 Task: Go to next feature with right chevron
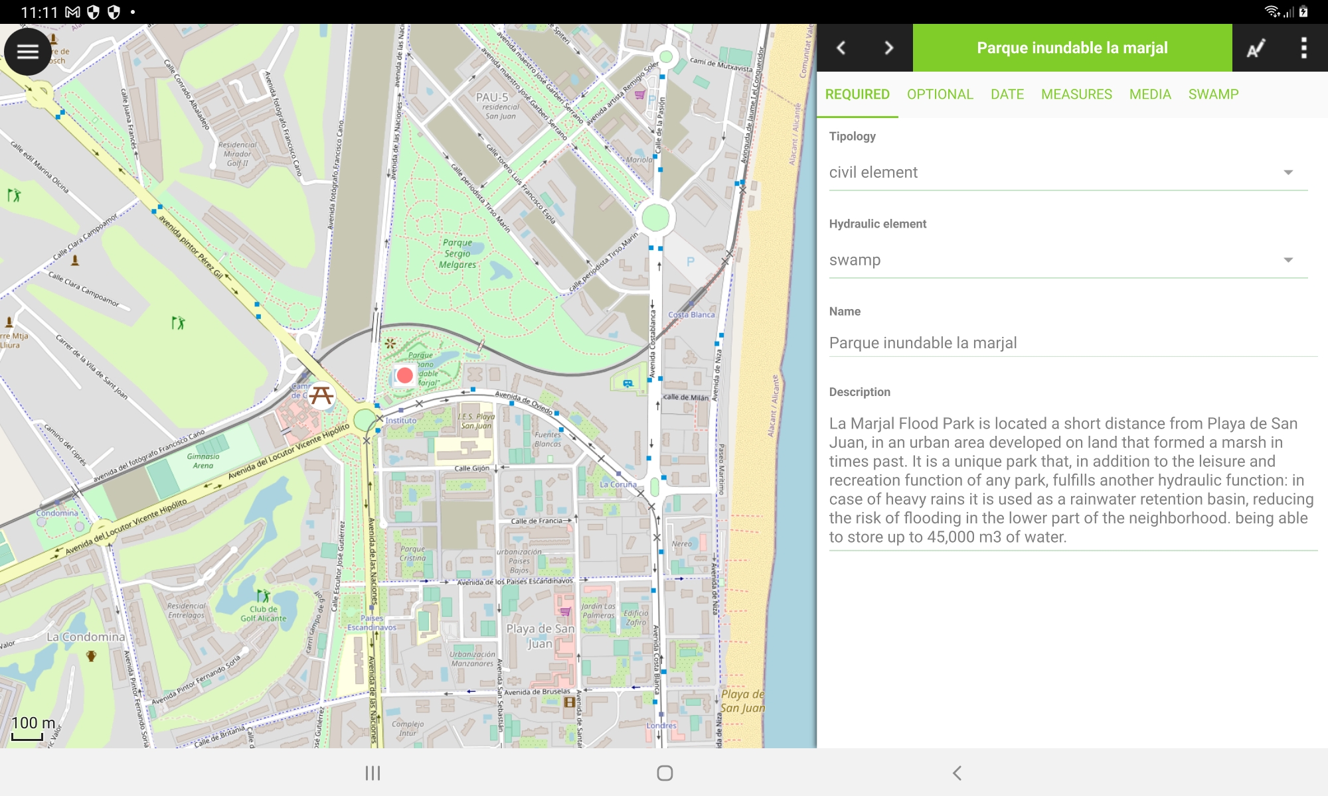[888, 48]
